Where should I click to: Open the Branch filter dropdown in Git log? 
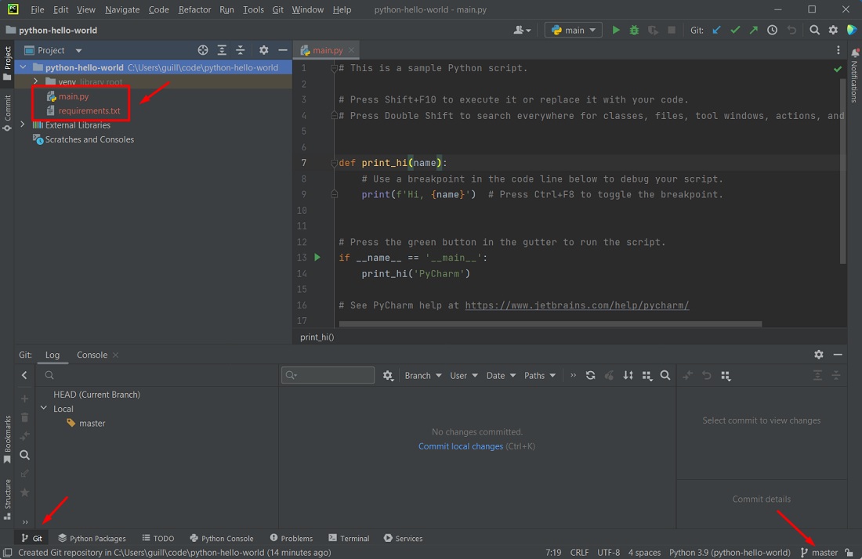(x=423, y=375)
